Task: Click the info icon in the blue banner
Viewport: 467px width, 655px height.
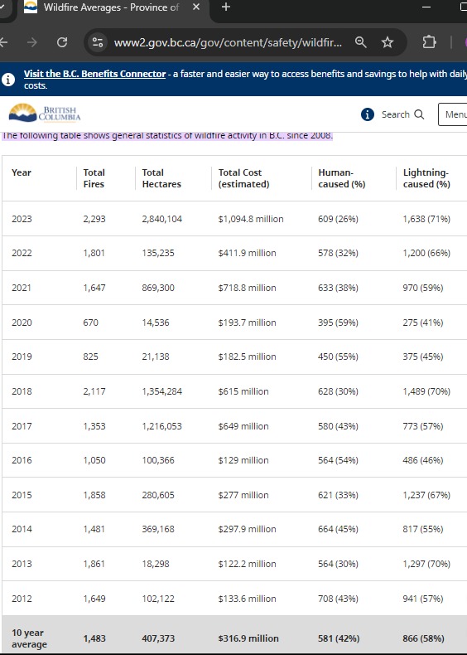Action: (x=8, y=80)
